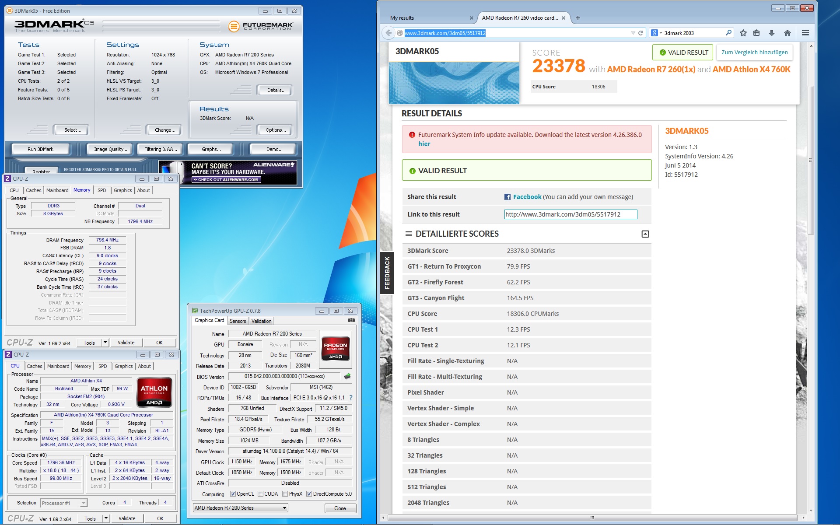Image resolution: width=840 pixels, height=525 pixels.
Task: Click the 3DMark05 window title icon
Action: point(10,10)
